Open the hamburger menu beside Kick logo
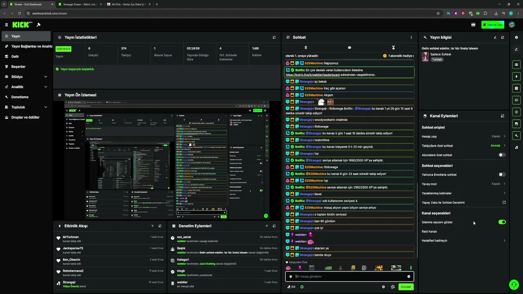The image size is (523, 294). 6,25
